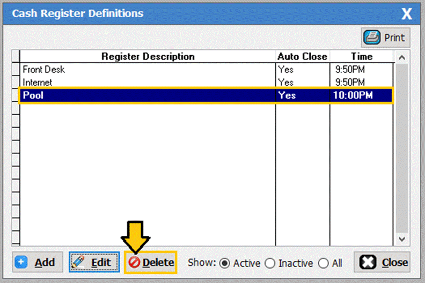
Task: Click the X icon on Close button
Action: click(x=367, y=263)
